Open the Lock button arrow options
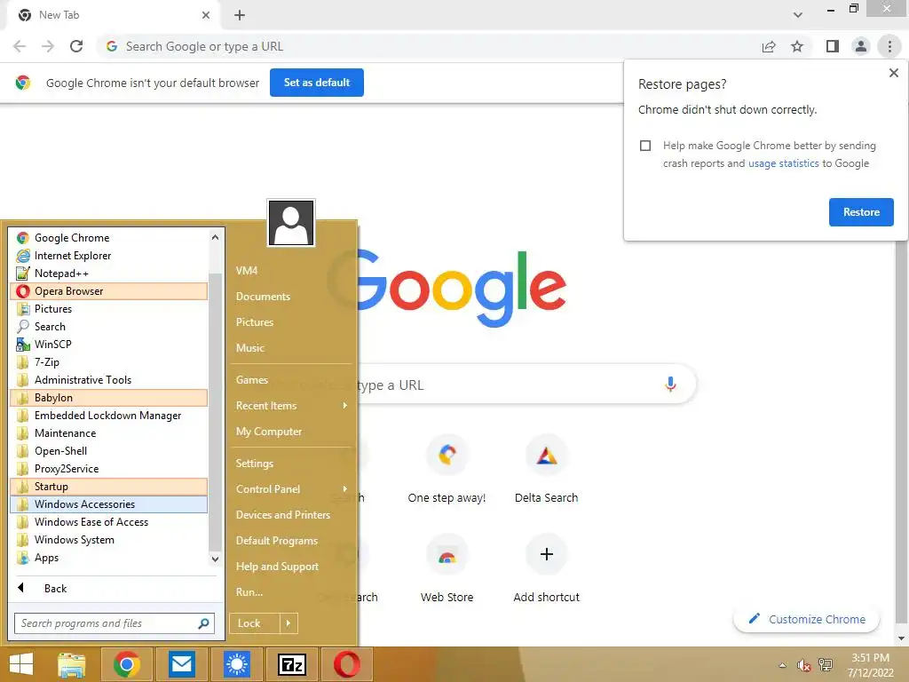 point(289,623)
